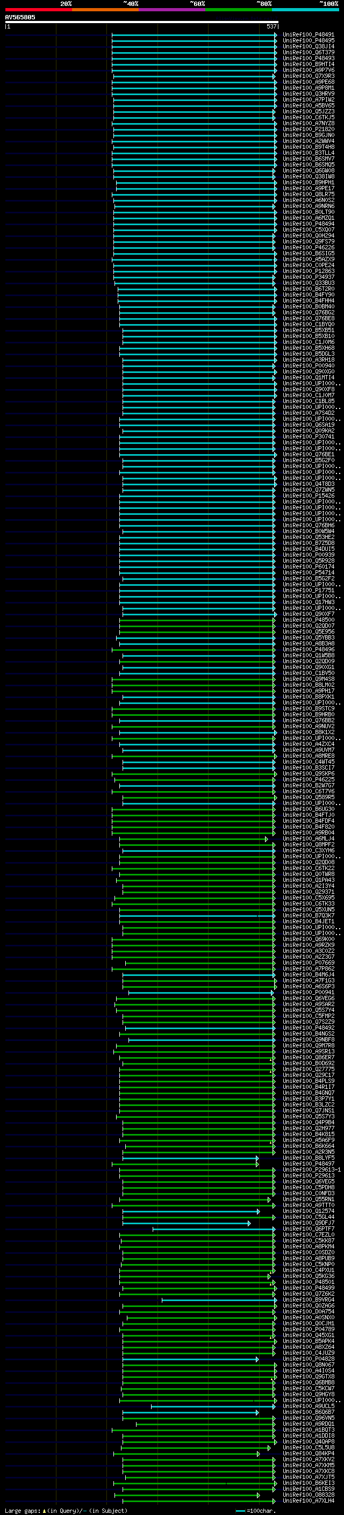Open hit UniRef100_Q38JI4
344x1515 pixels.
point(308,46)
